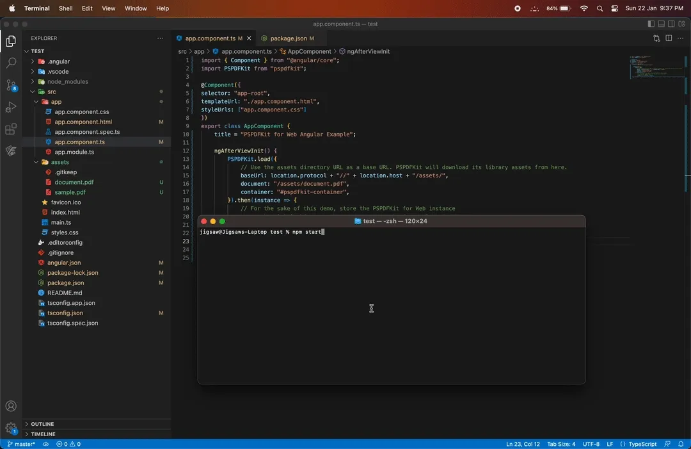Open the Run and Debug view
The width and height of the screenshot is (691, 449).
click(10, 108)
